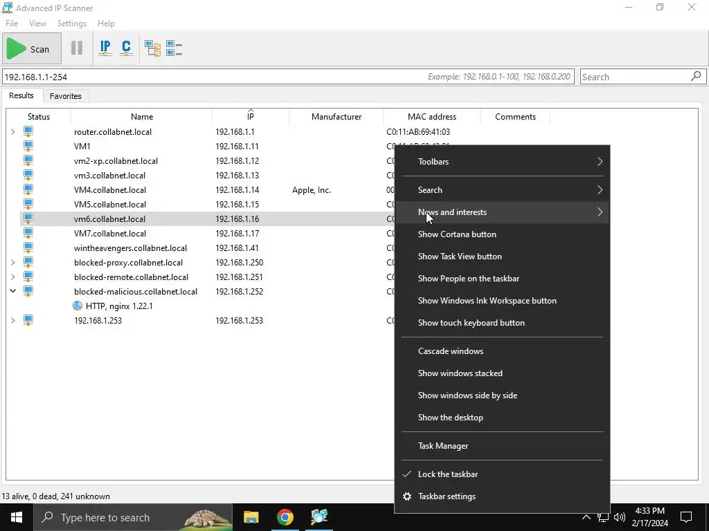Expand the 192.168.1.253 row
This screenshot has width=709, height=531.
click(x=12, y=320)
